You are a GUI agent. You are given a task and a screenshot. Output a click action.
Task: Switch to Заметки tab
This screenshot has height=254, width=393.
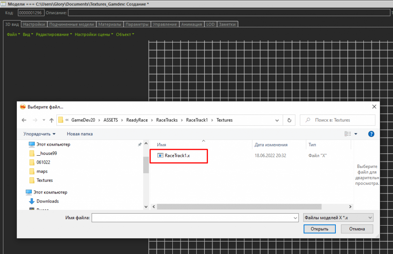click(227, 24)
